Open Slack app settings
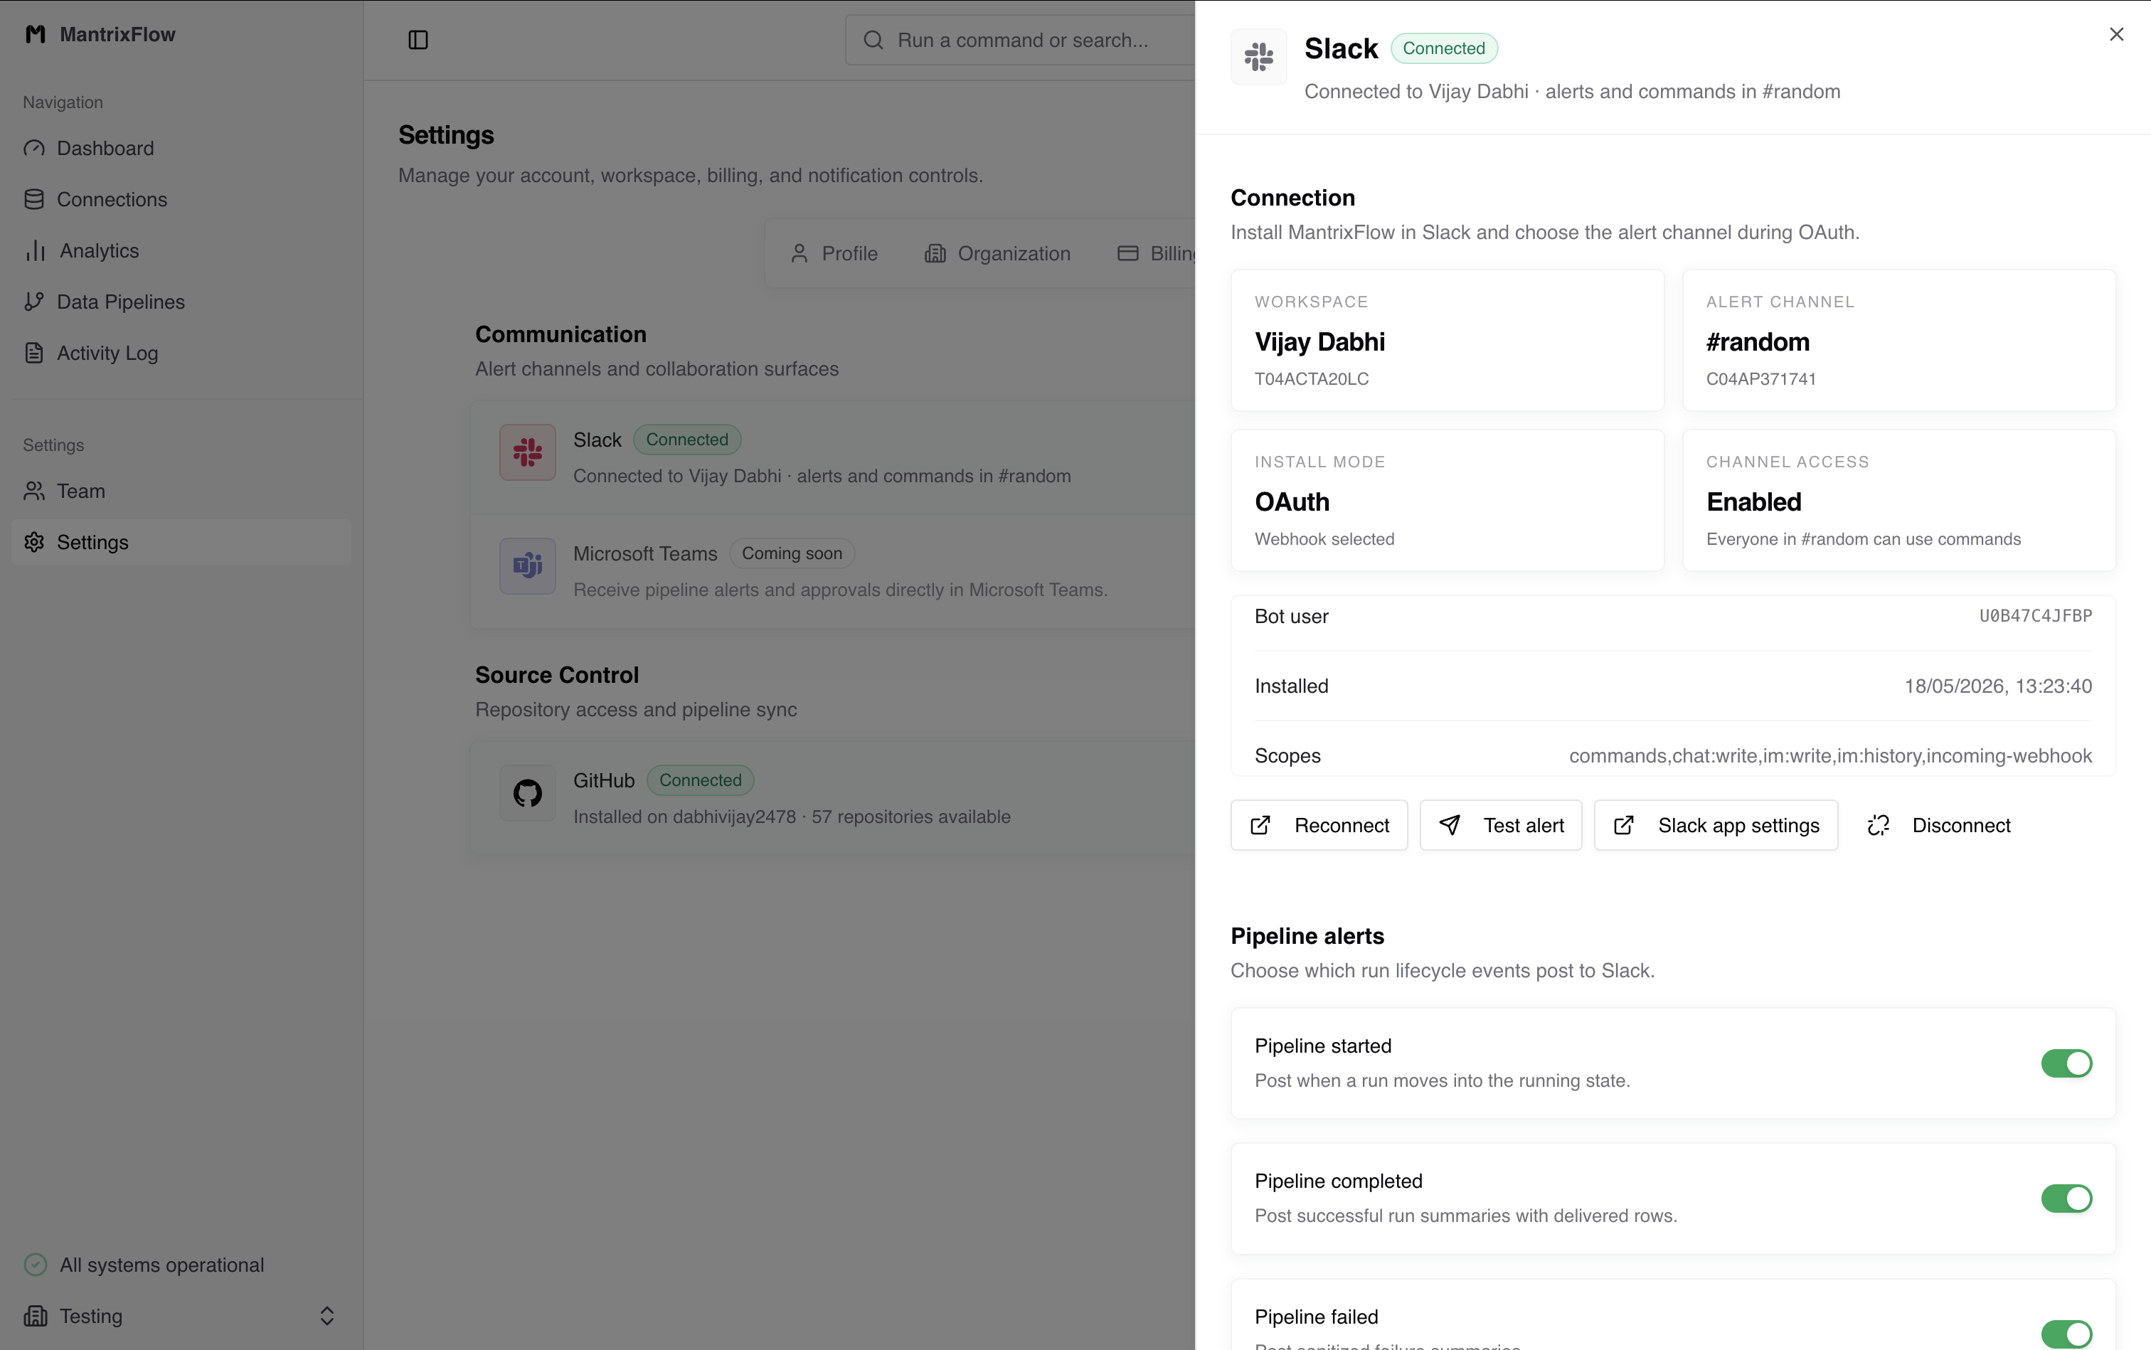2151x1350 pixels. 1716,826
